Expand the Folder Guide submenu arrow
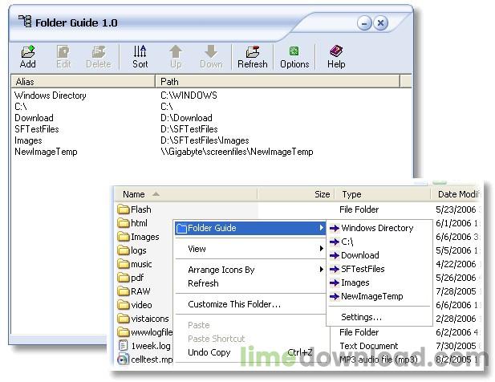This screenshot has width=495, height=382. pyautogui.click(x=322, y=228)
